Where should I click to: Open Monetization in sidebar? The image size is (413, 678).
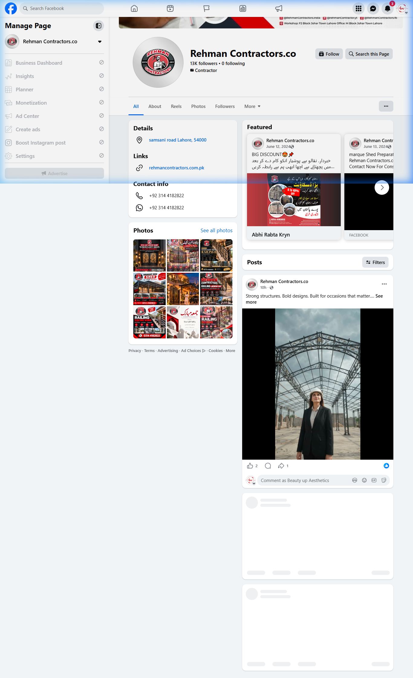(x=54, y=103)
